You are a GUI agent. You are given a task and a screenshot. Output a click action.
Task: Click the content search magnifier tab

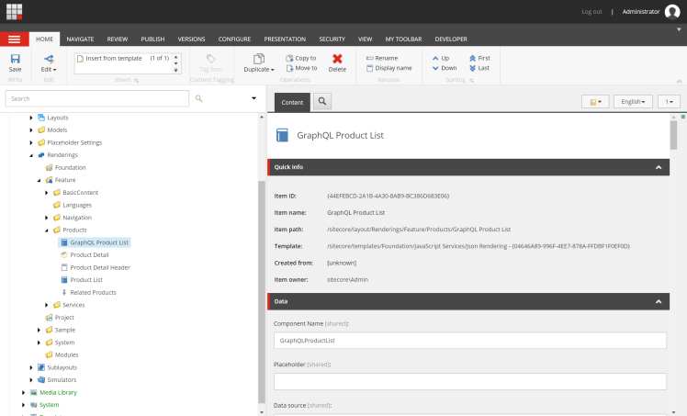pos(324,101)
